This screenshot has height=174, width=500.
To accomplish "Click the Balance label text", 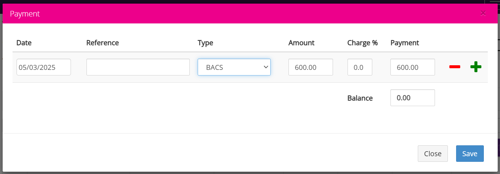I will [x=360, y=98].
